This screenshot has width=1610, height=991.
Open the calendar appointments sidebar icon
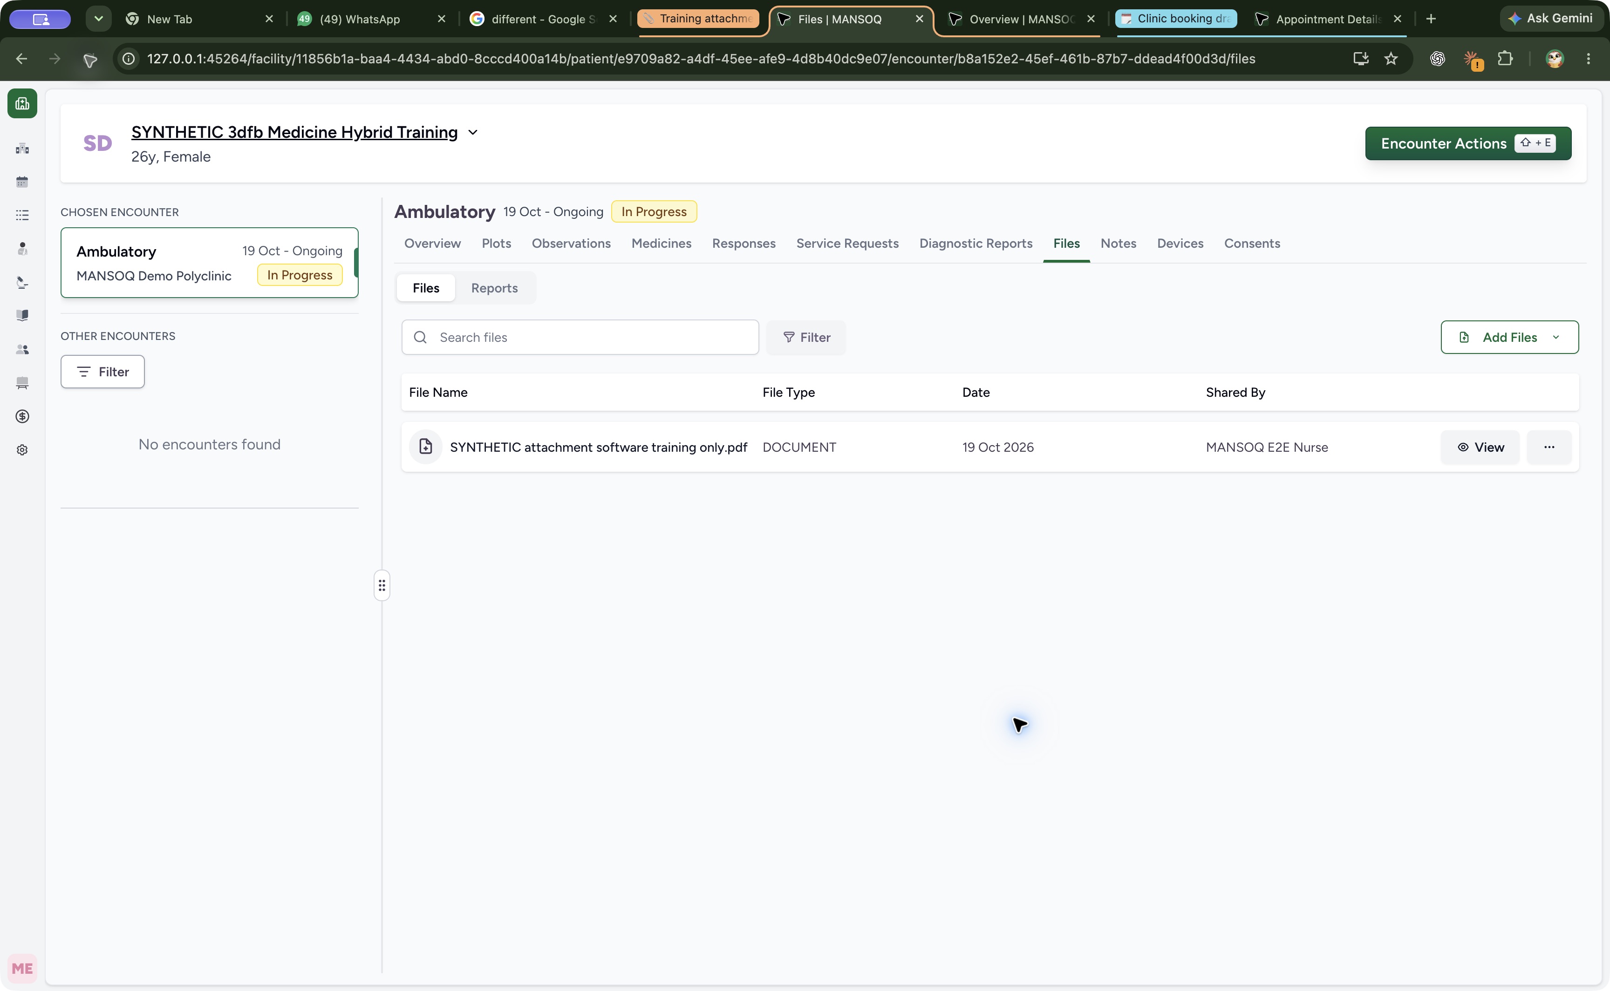(22, 182)
